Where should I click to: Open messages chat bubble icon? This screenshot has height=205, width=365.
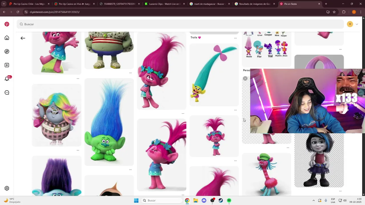[7, 93]
